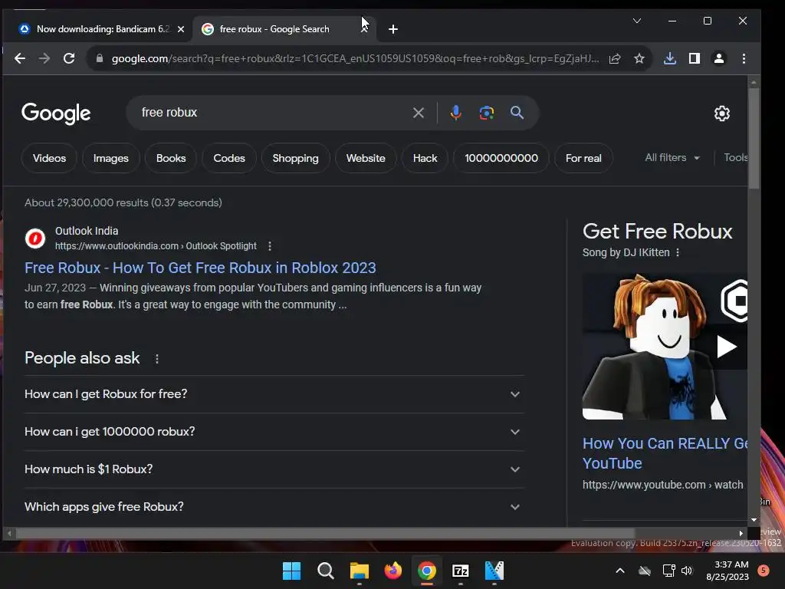Switch to Bandicam downloading tab
The width and height of the screenshot is (785, 589).
click(x=103, y=29)
